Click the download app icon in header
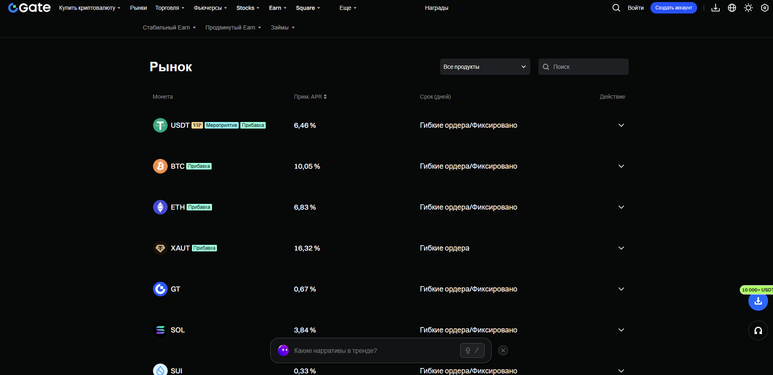 [716, 8]
